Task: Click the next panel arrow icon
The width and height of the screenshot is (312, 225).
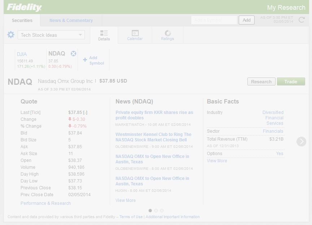Action: point(301,142)
